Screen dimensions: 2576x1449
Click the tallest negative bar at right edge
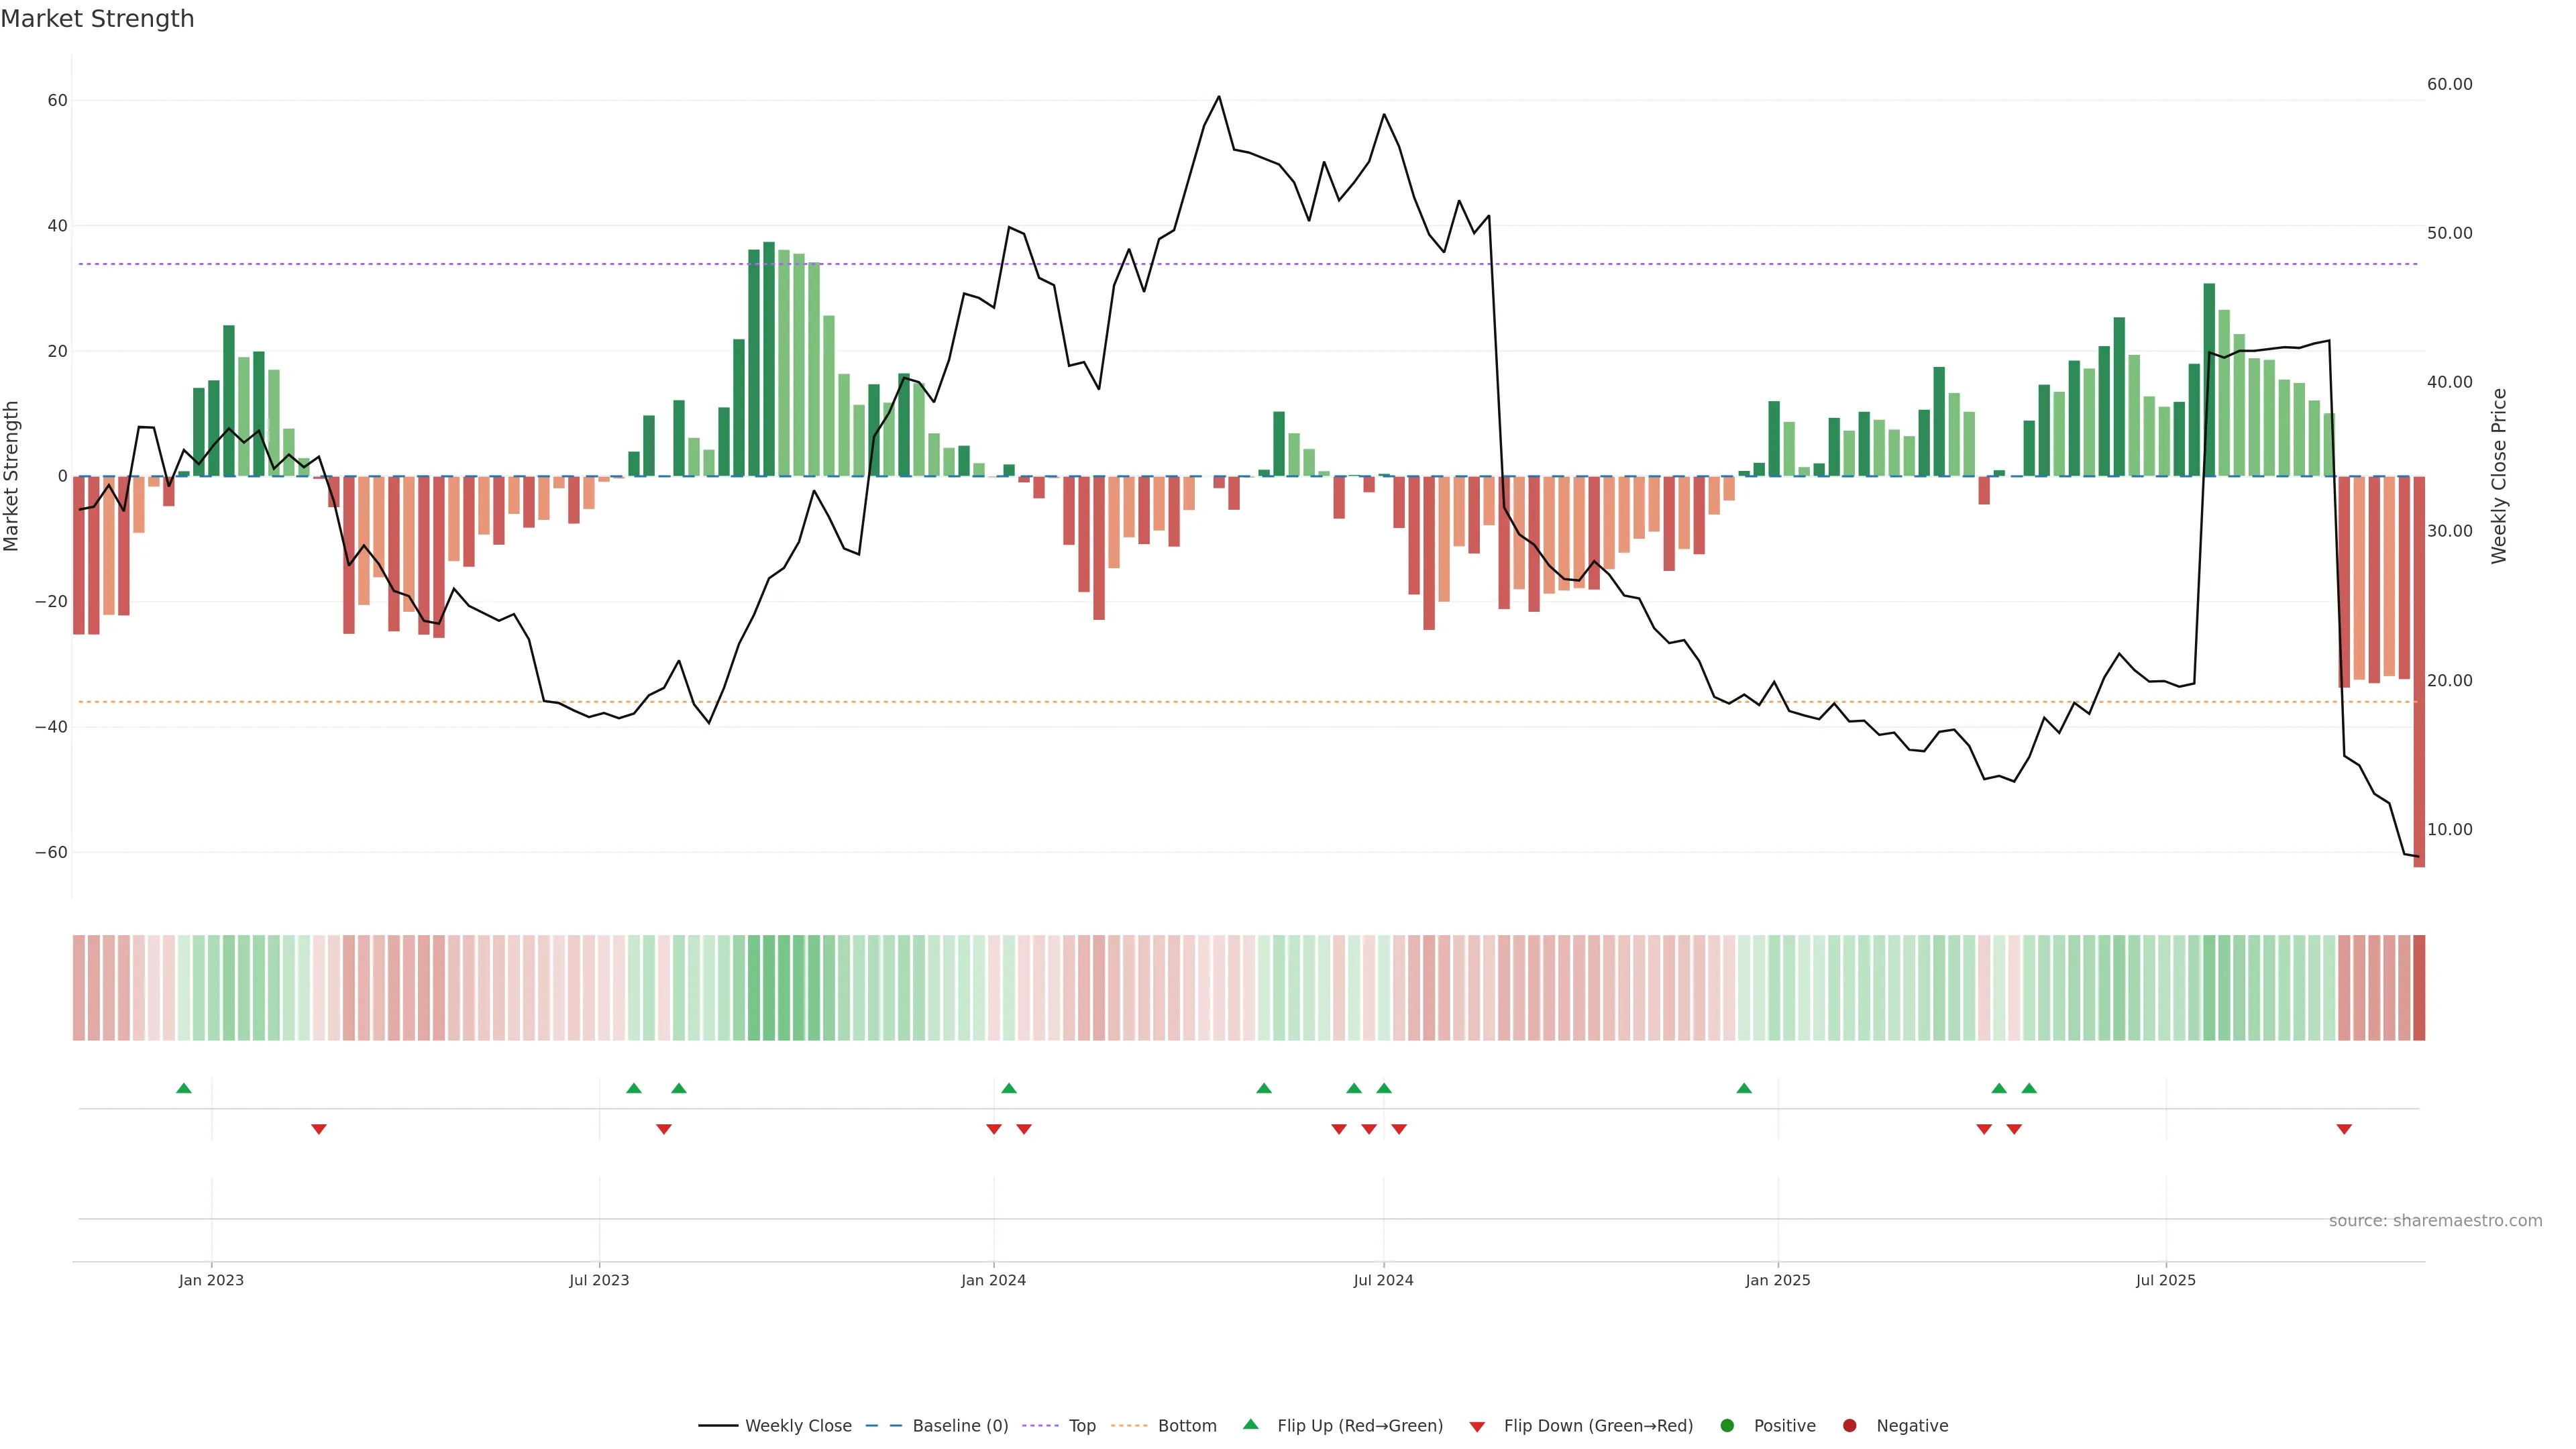coord(2419,670)
